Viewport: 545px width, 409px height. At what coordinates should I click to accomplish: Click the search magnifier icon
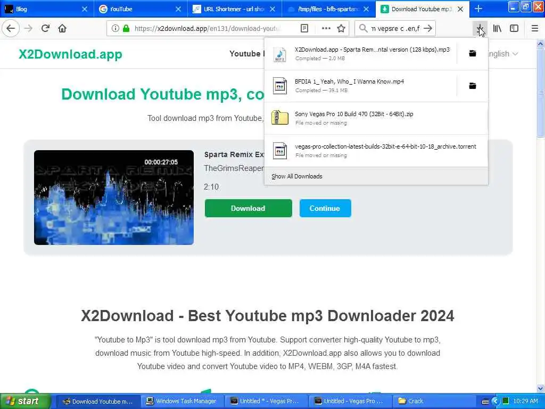(x=363, y=29)
